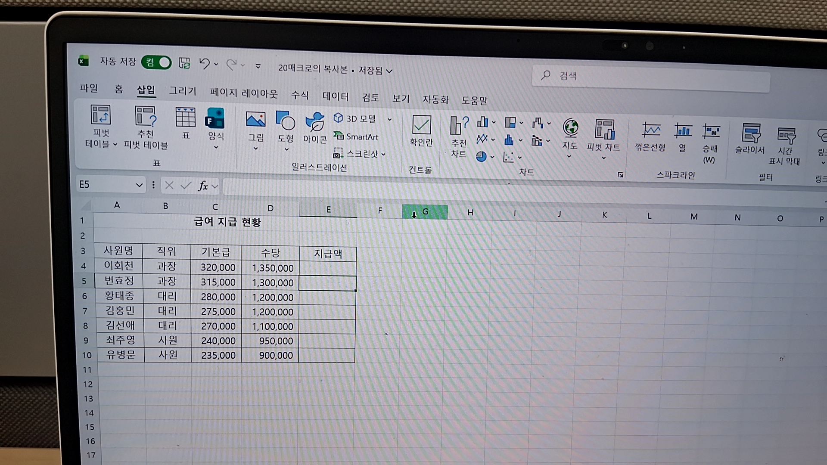Open the Data (데이터) tab
This screenshot has width=827, height=465.
click(336, 96)
